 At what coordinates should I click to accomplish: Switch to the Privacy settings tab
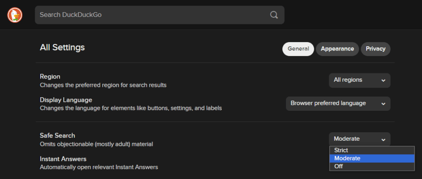coord(376,49)
